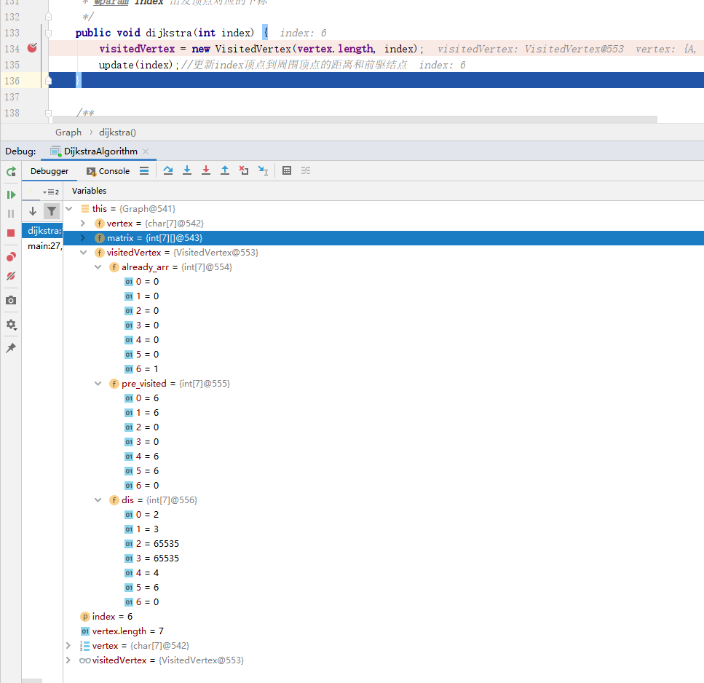Click the fold marker at line 136
704x683 pixels.
[48, 81]
